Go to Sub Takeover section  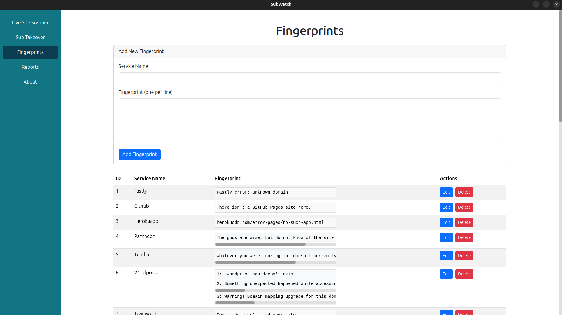click(x=30, y=37)
